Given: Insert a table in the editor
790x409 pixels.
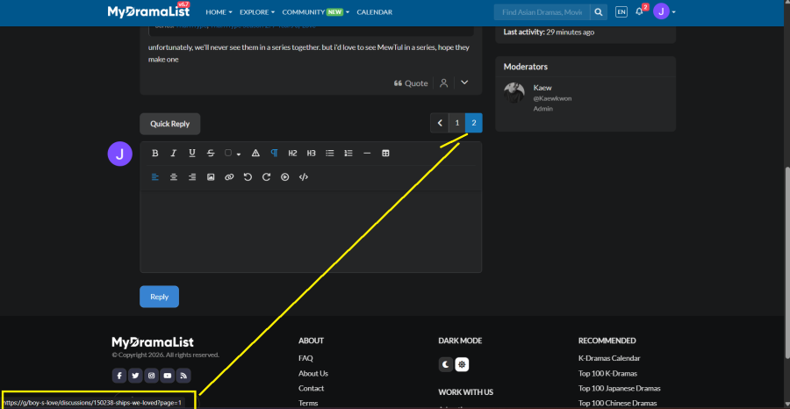Looking at the screenshot, I should pos(385,153).
